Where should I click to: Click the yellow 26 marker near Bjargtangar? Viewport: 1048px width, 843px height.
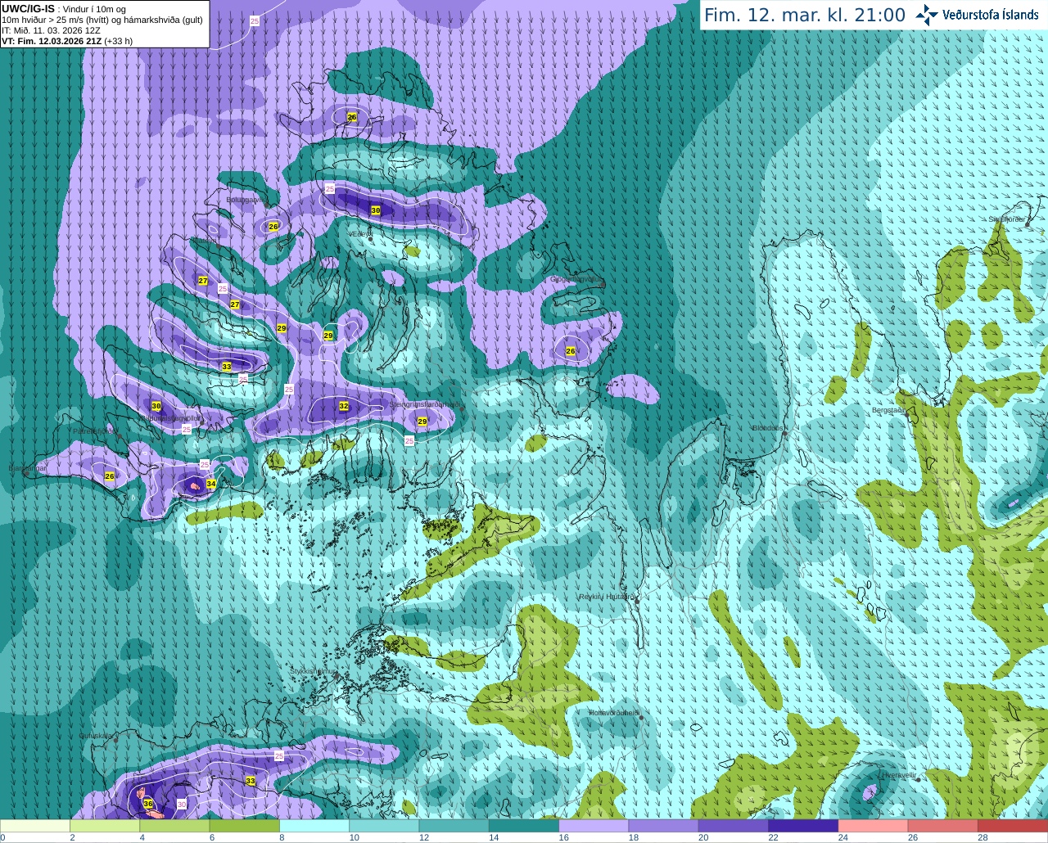pos(110,476)
